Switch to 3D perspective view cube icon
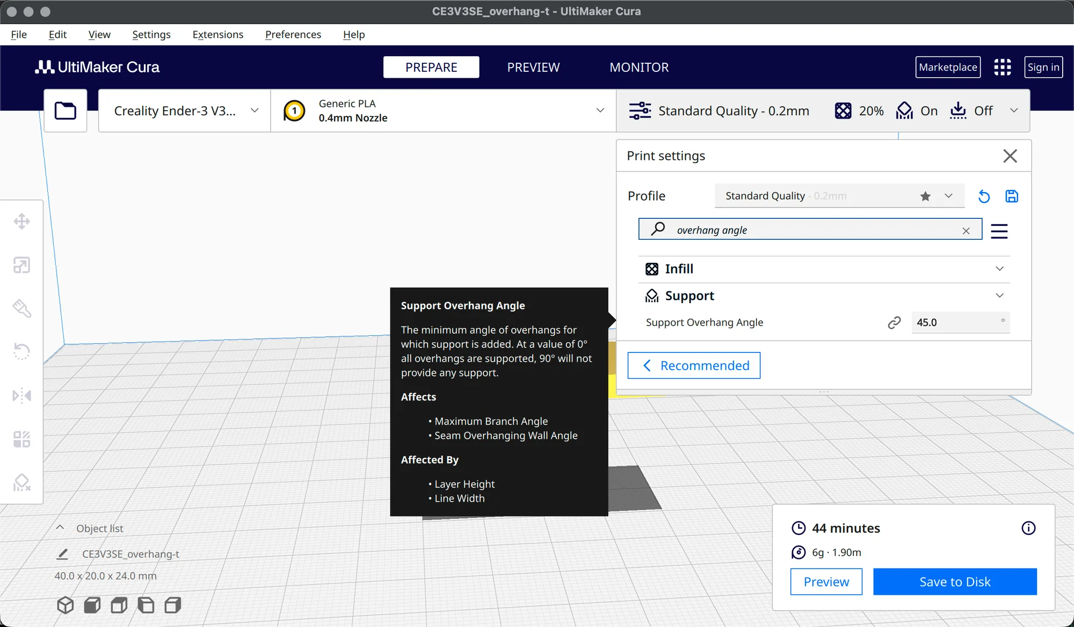 [x=65, y=605]
